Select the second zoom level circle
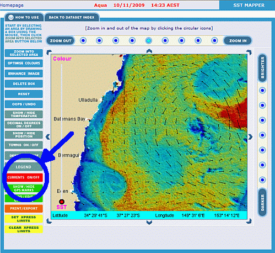275x253 pixels. [x=99, y=40]
